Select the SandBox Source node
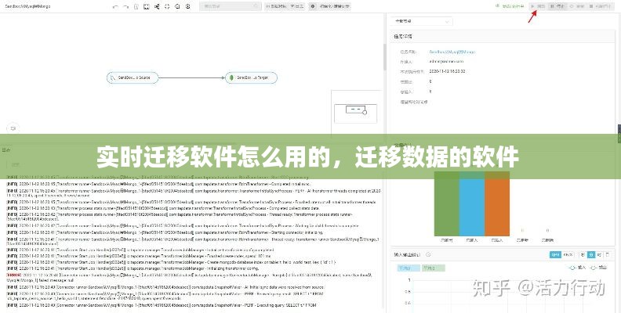 coord(133,77)
